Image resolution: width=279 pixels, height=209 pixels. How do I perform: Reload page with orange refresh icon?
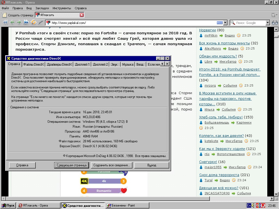point(34,22)
